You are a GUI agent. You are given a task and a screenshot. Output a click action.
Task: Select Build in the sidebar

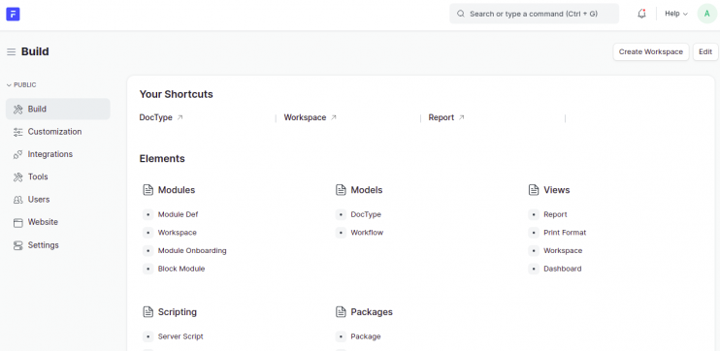tap(58, 110)
